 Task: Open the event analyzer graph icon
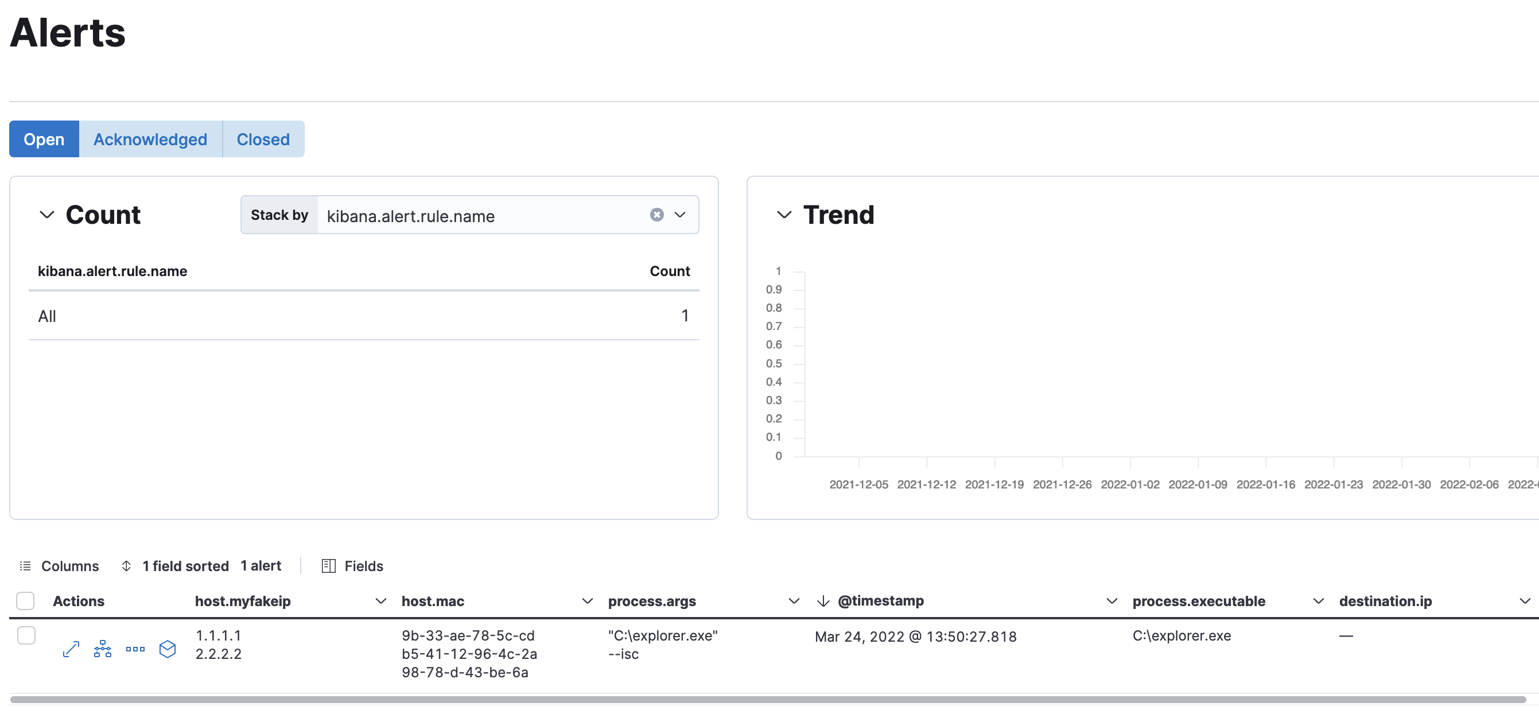pyautogui.click(x=103, y=649)
